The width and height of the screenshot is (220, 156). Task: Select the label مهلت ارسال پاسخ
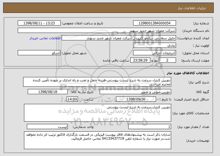(195, 61)
